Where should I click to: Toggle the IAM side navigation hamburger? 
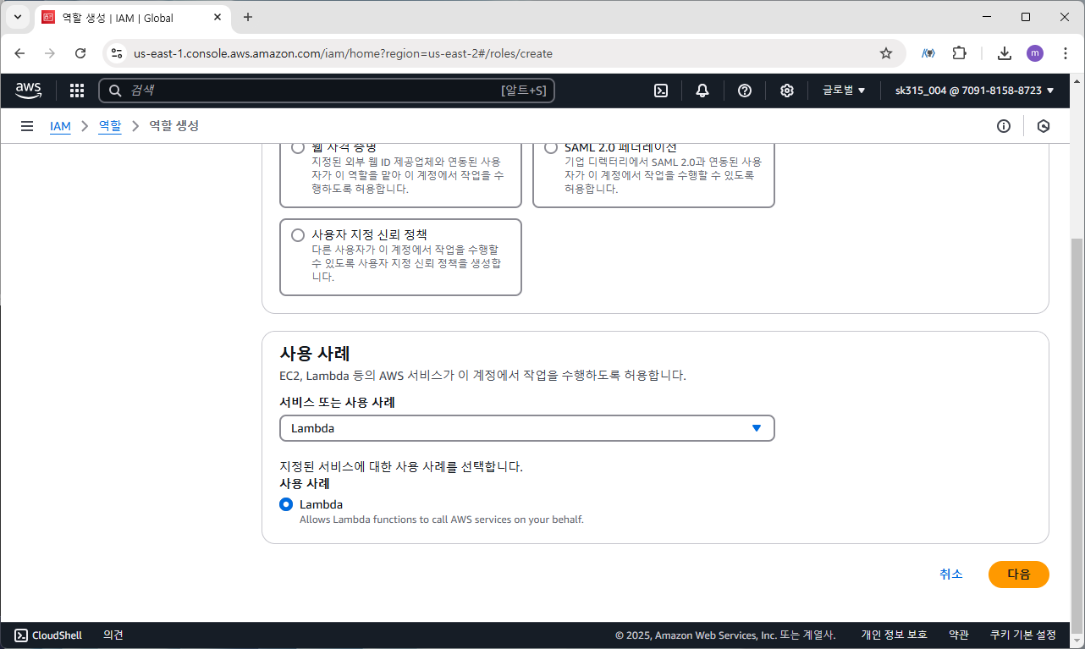tap(27, 126)
